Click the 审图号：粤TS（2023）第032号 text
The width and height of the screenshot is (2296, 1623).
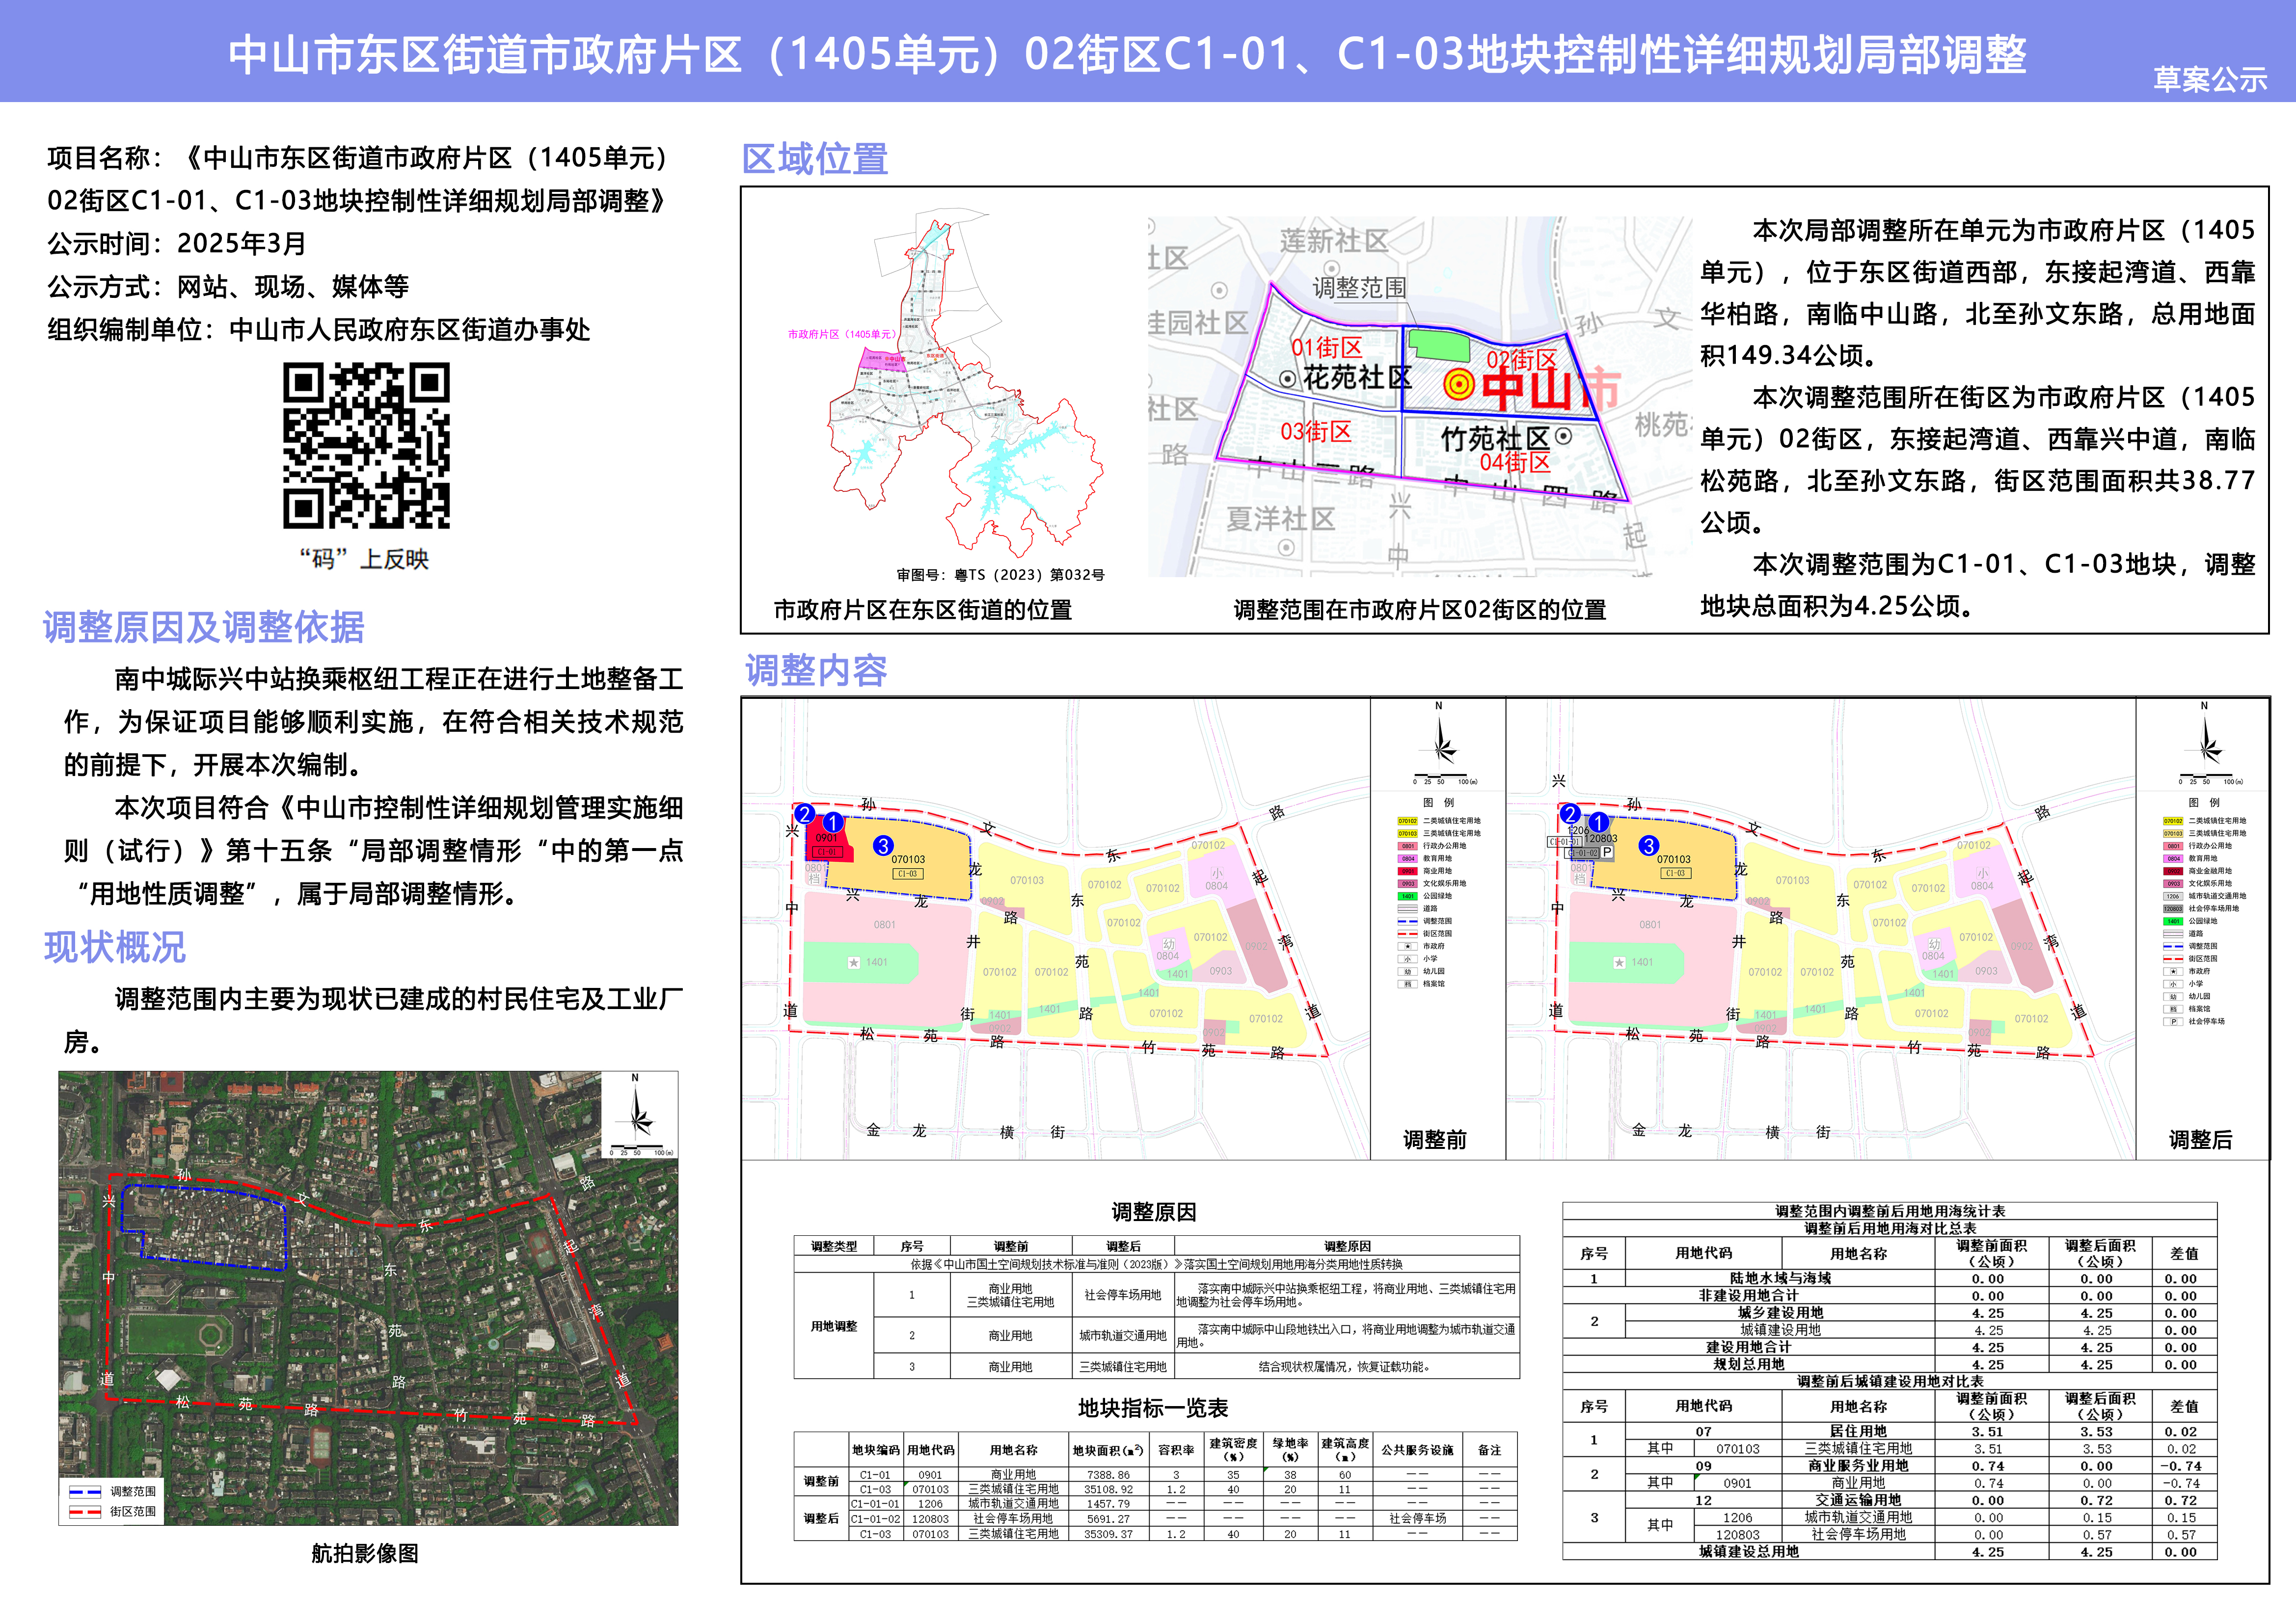click(1000, 575)
